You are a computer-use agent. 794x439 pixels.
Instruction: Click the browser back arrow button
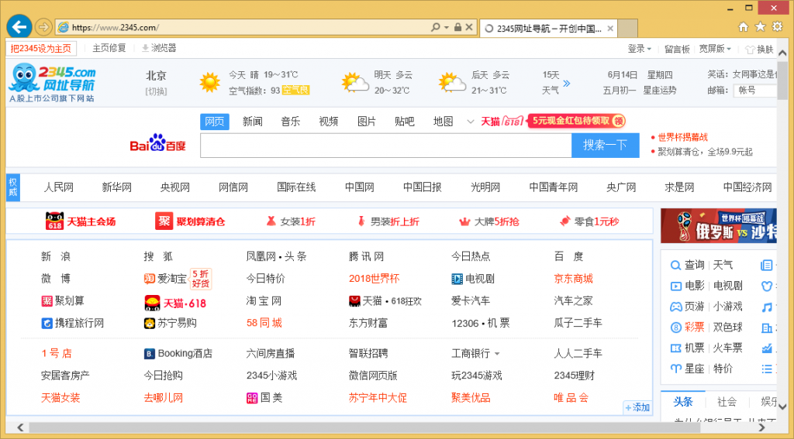(x=19, y=27)
